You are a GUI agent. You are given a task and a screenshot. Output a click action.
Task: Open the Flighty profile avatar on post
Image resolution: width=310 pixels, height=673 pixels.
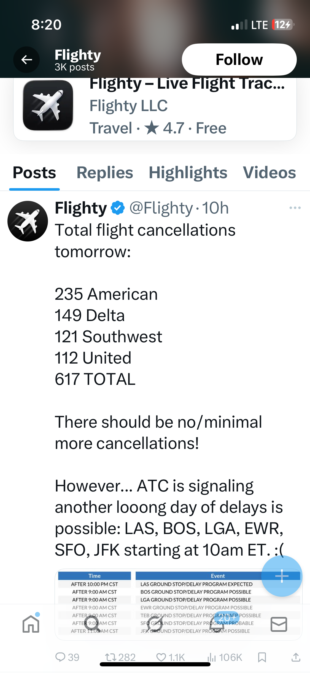pos(28,221)
